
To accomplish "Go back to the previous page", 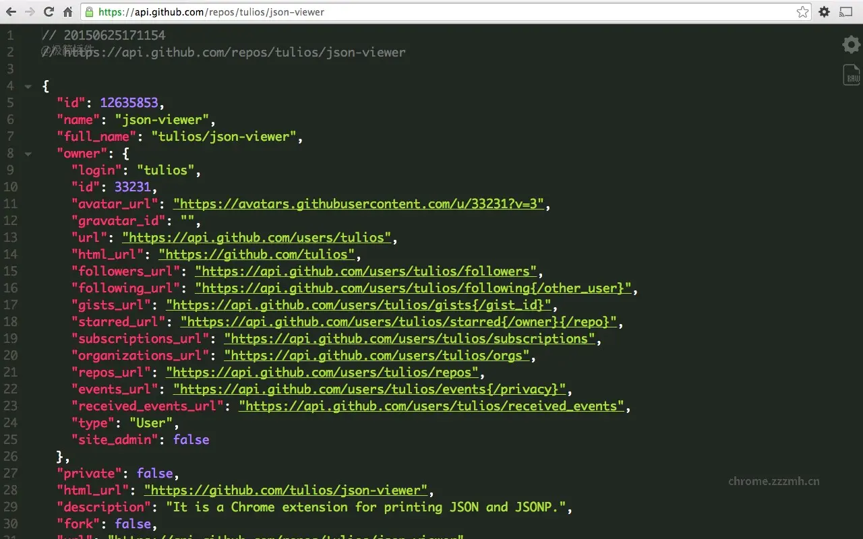I will pyautogui.click(x=10, y=11).
